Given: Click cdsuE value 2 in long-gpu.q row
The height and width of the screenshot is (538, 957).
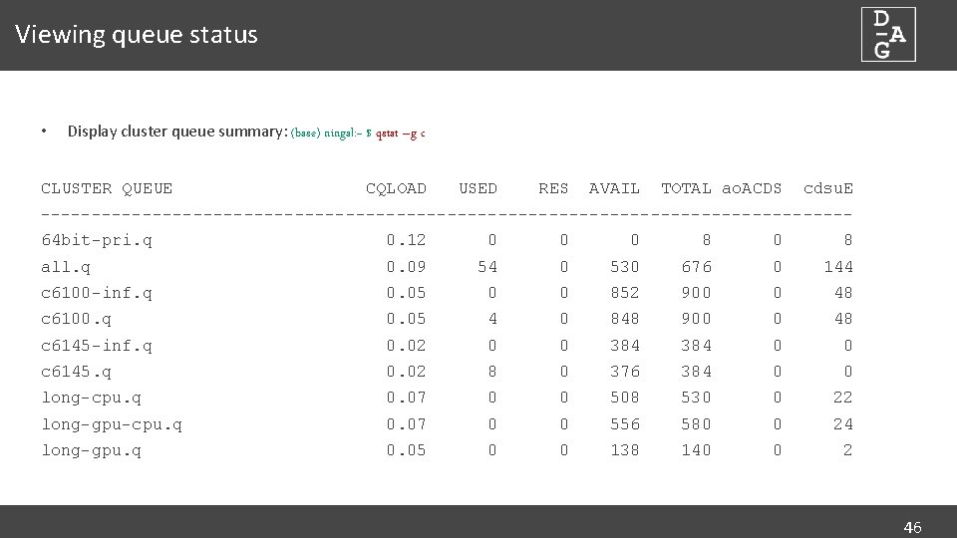Looking at the screenshot, I should coord(848,450).
